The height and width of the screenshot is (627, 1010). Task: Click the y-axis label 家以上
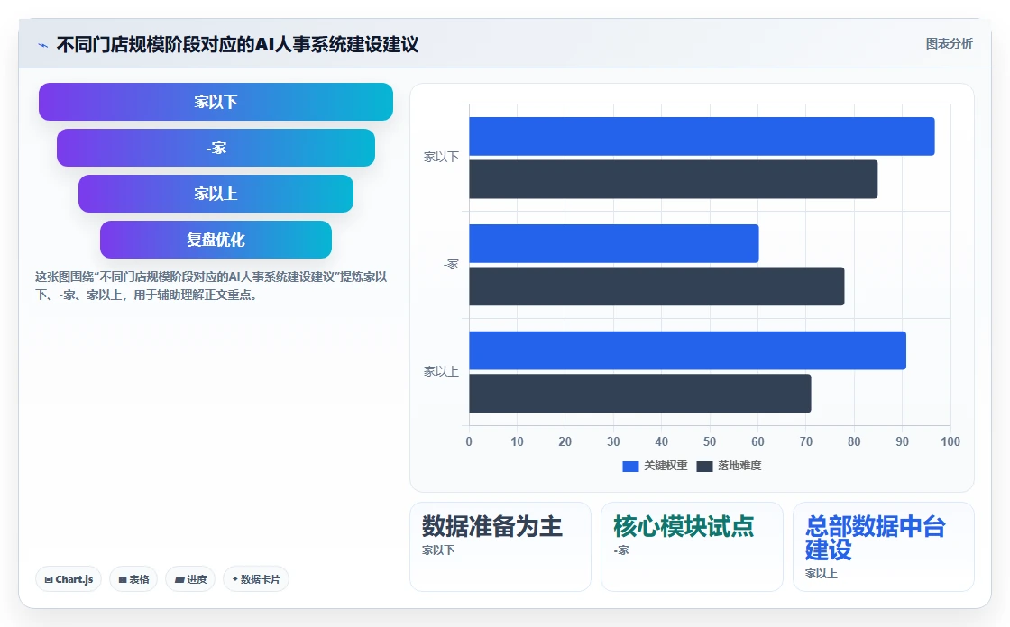coord(441,371)
